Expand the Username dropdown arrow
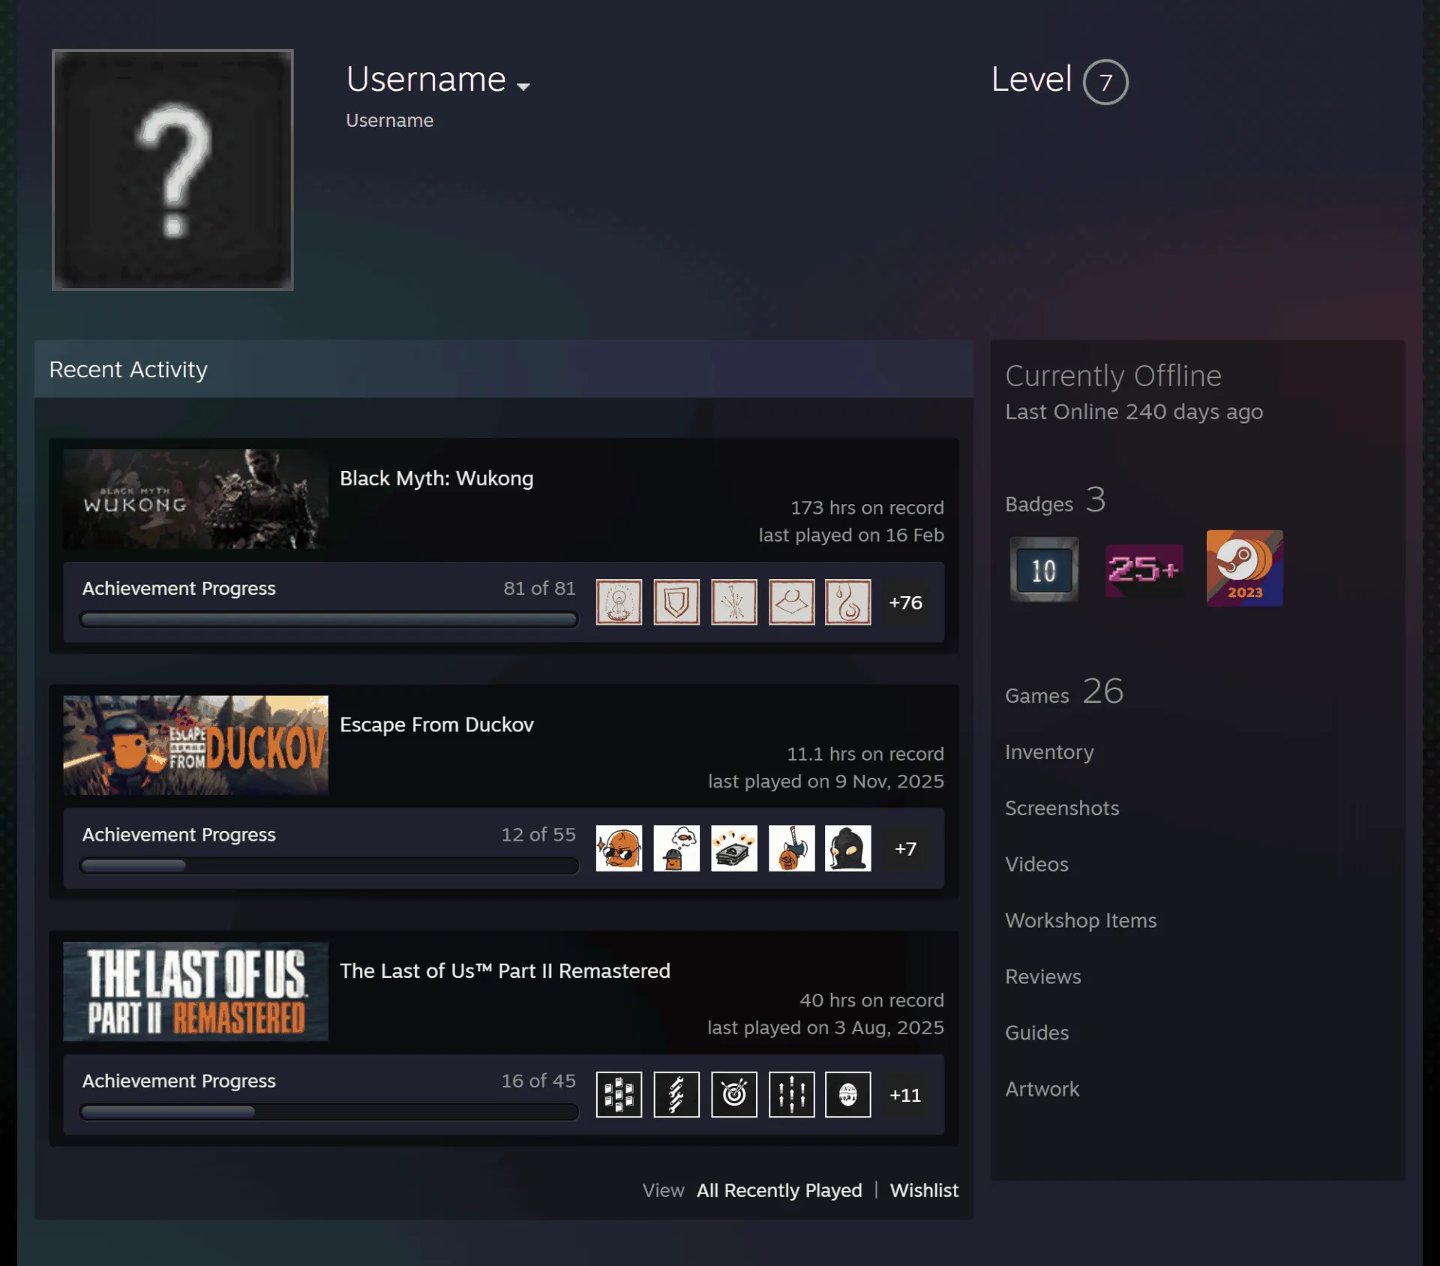 click(523, 86)
